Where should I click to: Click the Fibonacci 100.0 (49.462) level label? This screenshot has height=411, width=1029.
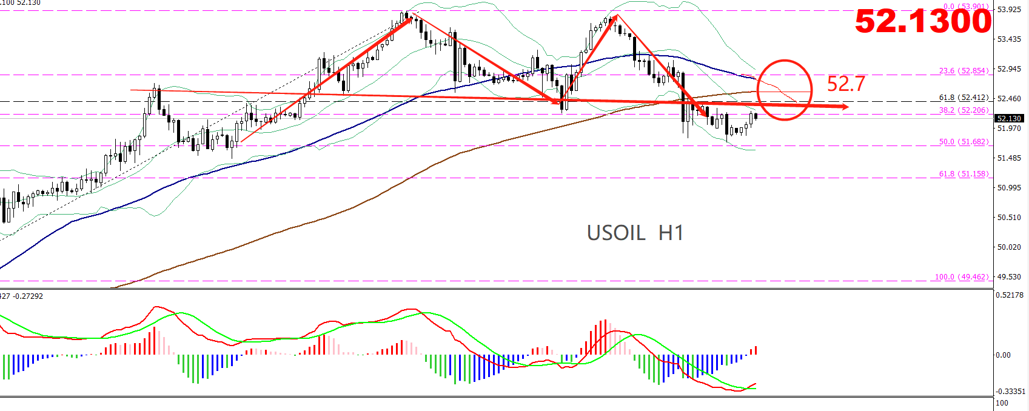[x=961, y=277]
